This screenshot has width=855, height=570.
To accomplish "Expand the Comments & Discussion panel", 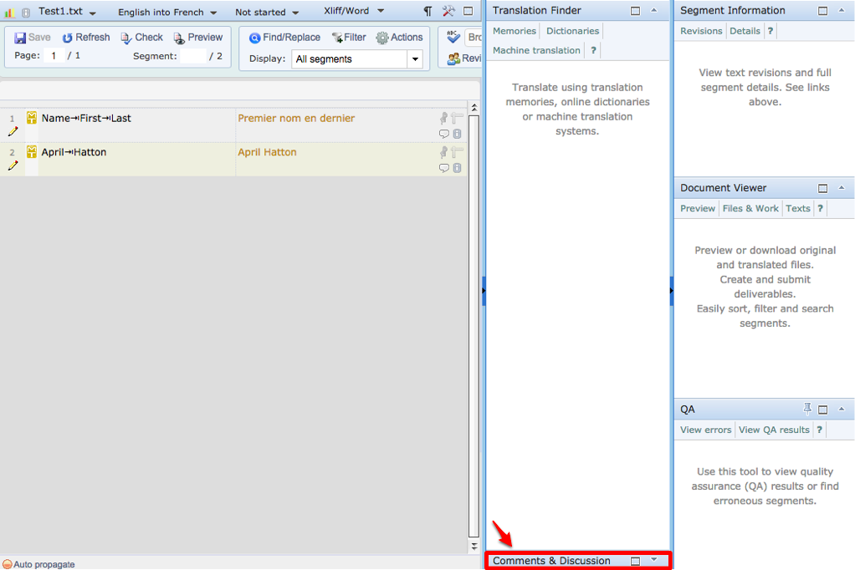I will tap(654, 560).
